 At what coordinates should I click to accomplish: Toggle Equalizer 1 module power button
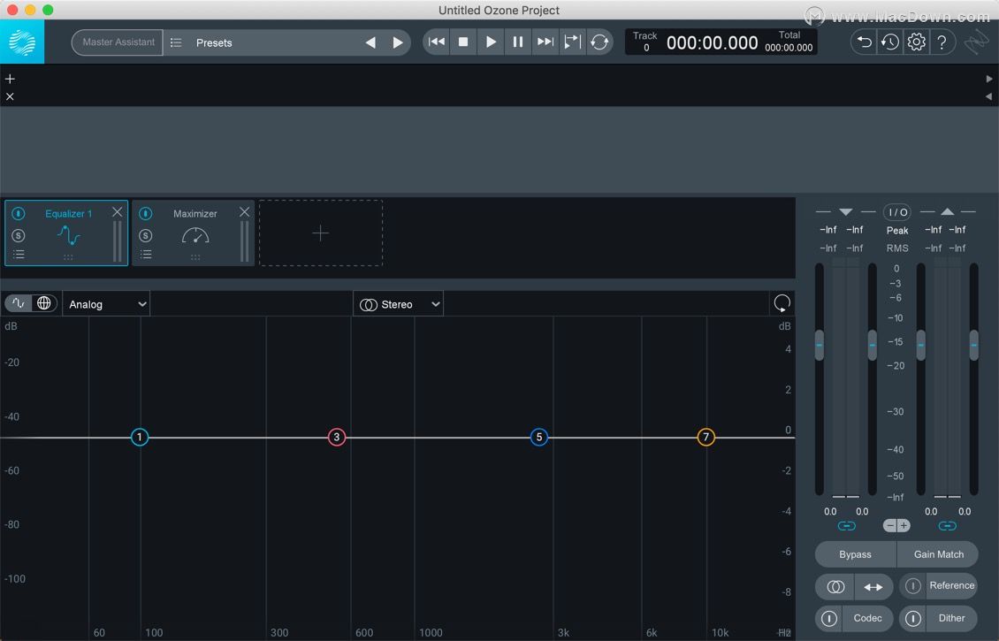click(x=19, y=214)
